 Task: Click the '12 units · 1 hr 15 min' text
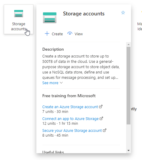[60, 123]
